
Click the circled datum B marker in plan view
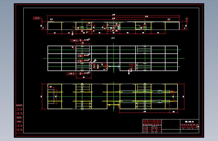(78, 61)
